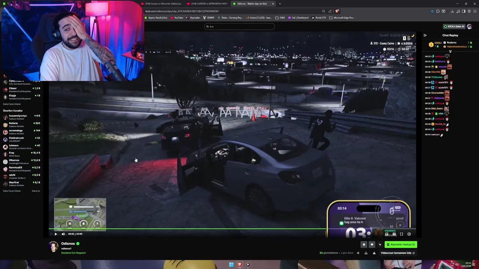Open the SaC | Dashboard bookmark
Screen dimensions: 479x269
pyautogui.click(x=298, y=18)
